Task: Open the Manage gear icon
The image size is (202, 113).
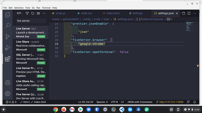Action: point(8,94)
